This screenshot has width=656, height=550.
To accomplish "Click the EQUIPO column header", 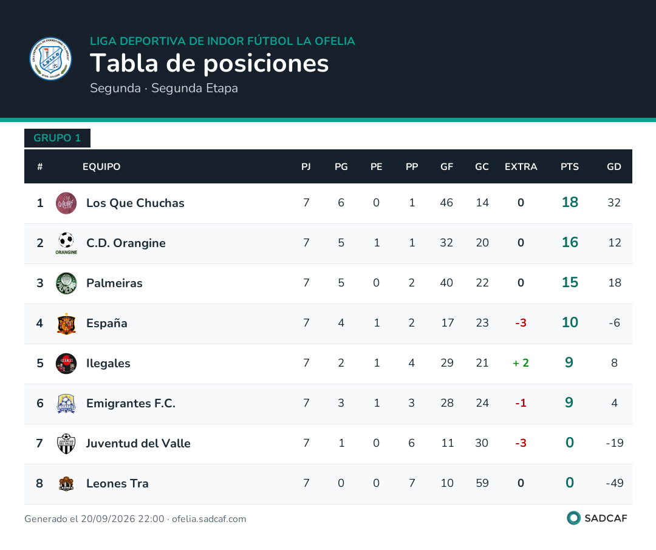I will pos(101,166).
